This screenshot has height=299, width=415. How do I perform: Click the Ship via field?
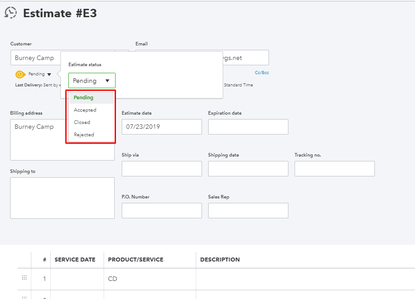pyautogui.click(x=161, y=168)
